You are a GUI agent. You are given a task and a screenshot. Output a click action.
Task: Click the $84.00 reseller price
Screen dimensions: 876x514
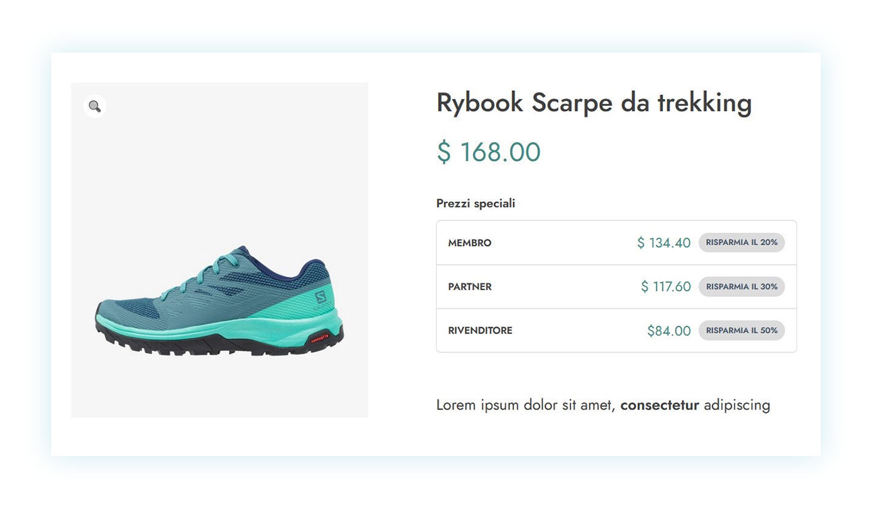(x=668, y=331)
